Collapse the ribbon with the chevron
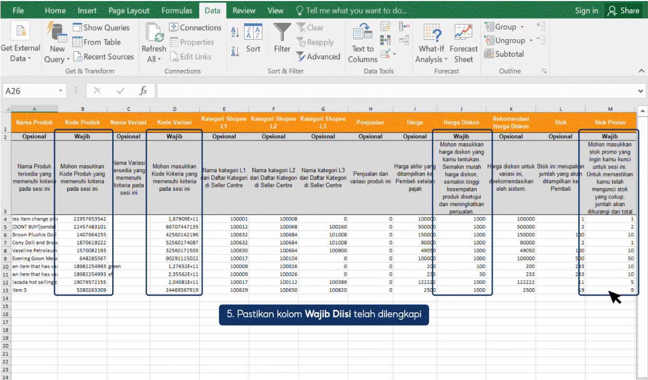648x380 pixels. (x=642, y=70)
